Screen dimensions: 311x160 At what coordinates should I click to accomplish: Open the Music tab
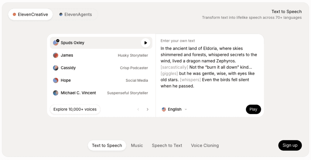137,145
